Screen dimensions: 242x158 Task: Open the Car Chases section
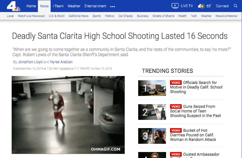pos(125,16)
